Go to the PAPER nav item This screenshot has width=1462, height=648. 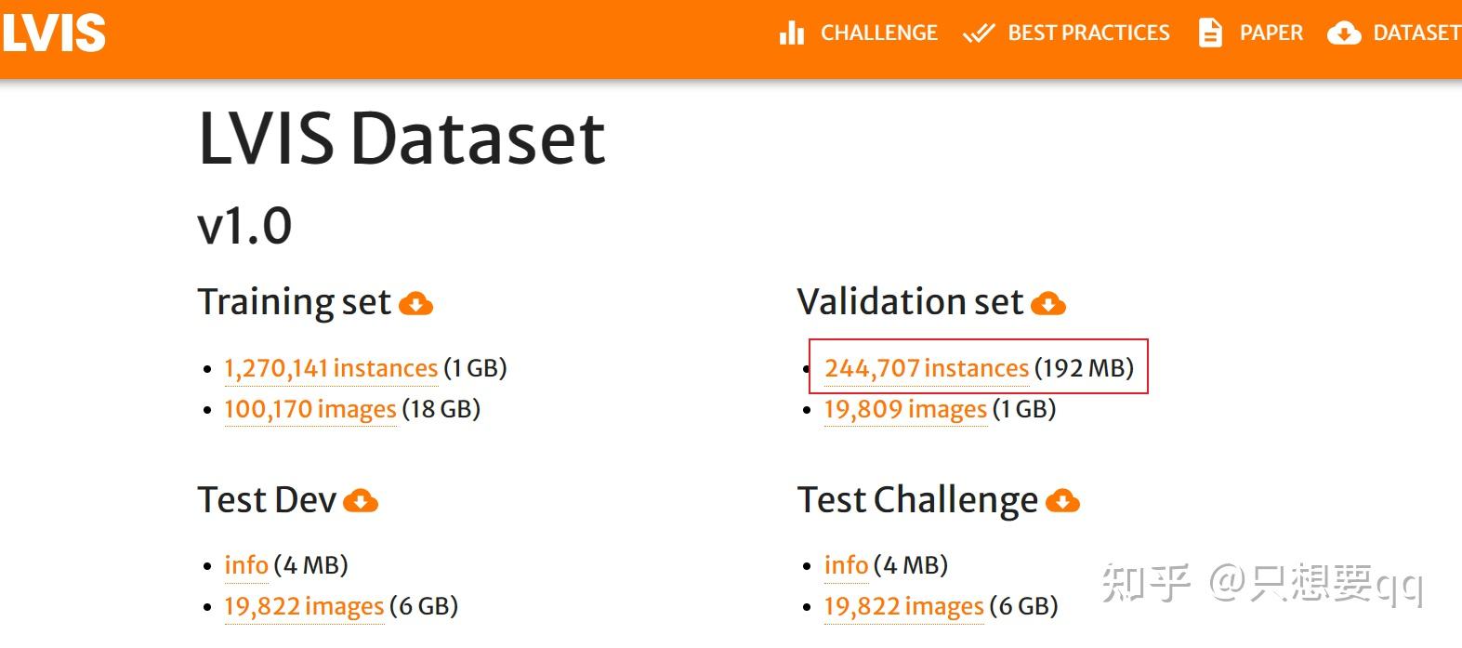tap(1271, 33)
